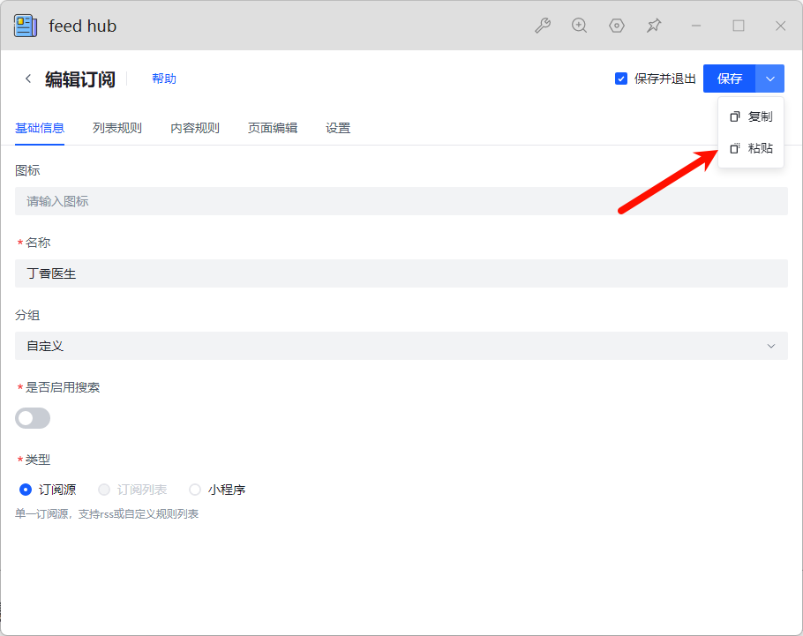Select the 小程序 radio button
Viewport: 803px width, 636px height.
click(195, 490)
